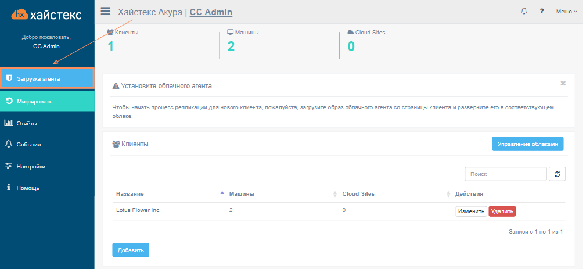
Task: Select Мигрировать in the sidebar
Action: point(47,101)
